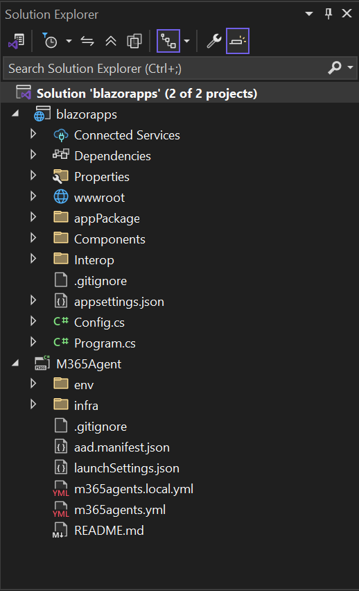Select m365agents.yml file
Image resolution: width=359 pixels, height=591 pixels.
[x=120, y=510]
